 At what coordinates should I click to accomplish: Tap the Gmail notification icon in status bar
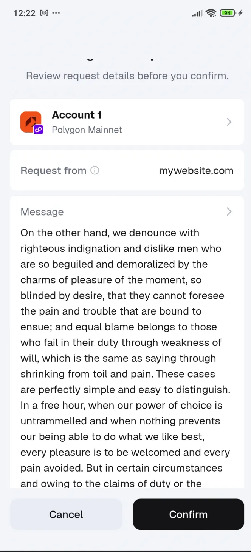coord(44,13)
